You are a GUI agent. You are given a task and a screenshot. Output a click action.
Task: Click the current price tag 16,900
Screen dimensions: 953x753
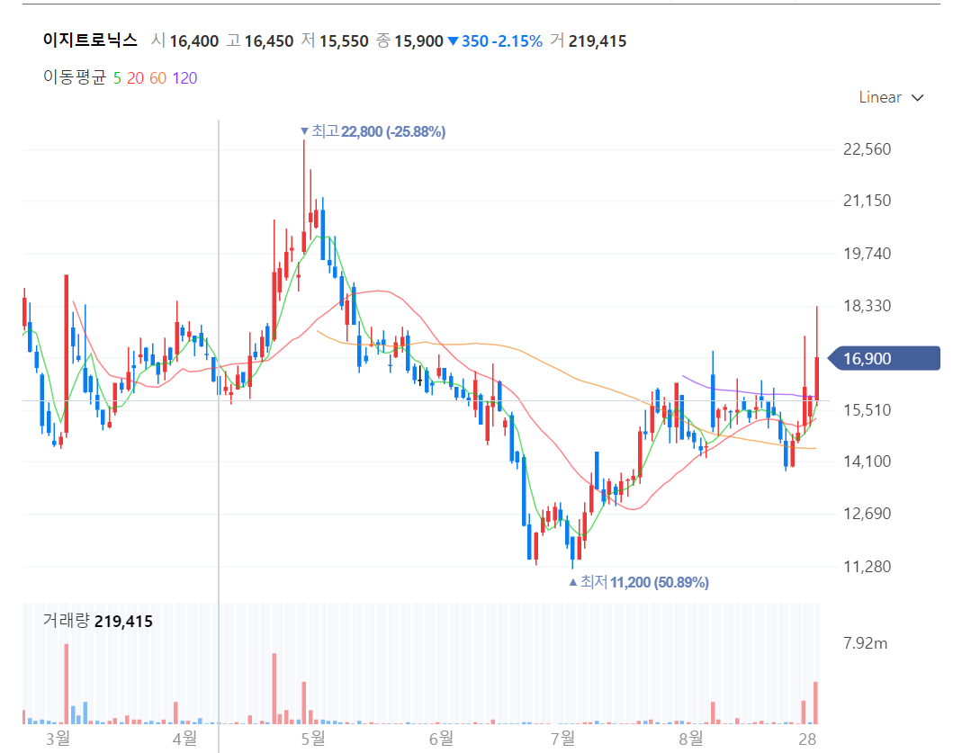pos(885,359)
